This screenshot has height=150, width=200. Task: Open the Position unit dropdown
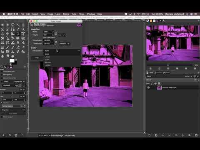click(22, 90)
